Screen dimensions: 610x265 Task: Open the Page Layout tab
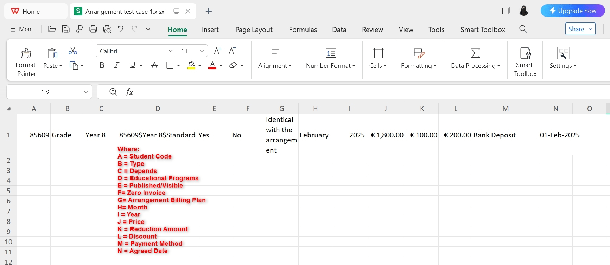254,30
